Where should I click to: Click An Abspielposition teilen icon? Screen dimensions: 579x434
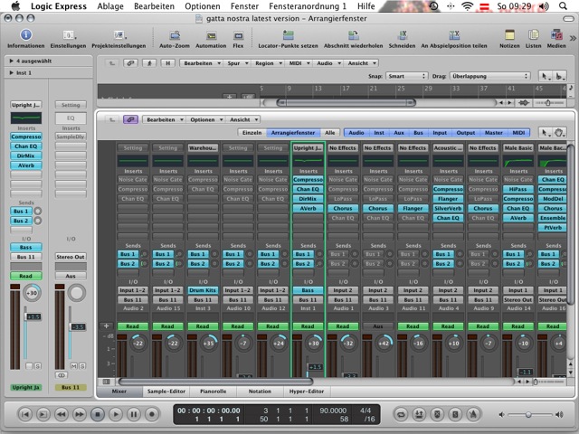pyautogui.click(x=454, y=35)
